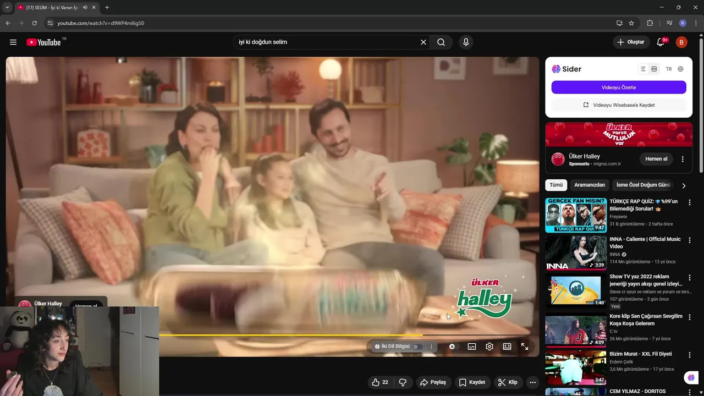Open Sider settings target icon

click(680, 69)
